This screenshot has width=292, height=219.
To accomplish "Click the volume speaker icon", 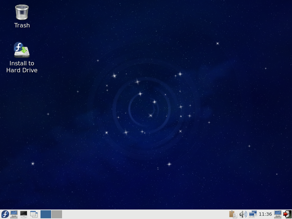I will [243, 214].
